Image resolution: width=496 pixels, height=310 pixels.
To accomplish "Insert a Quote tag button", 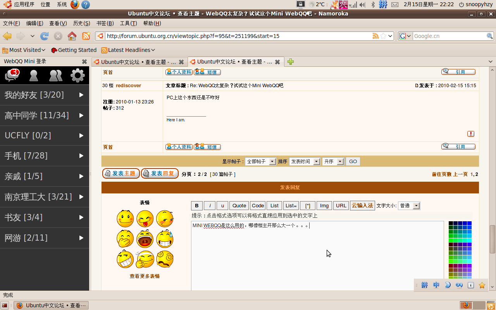I will pyautogui.click(x=239, y=205).
